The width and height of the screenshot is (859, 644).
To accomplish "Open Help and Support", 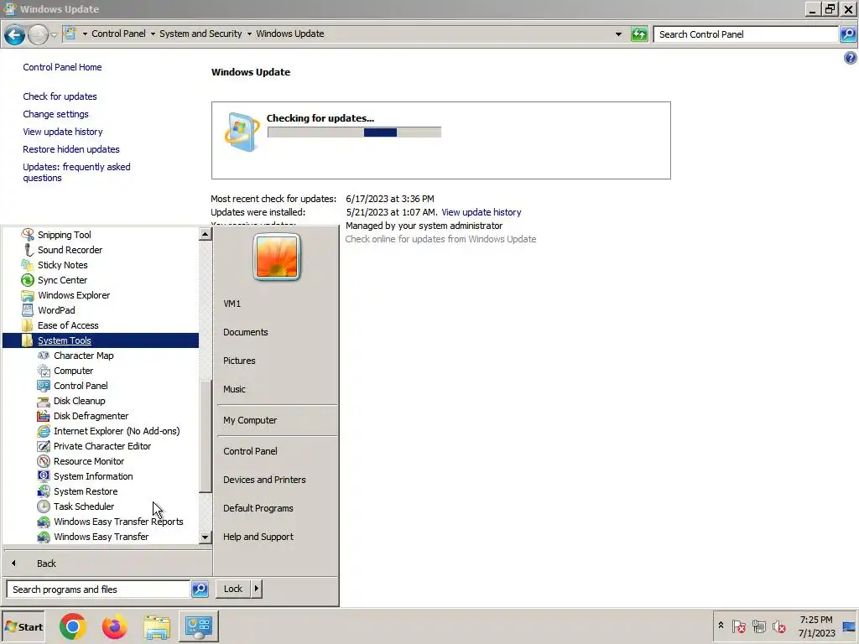I will (x=258, y=537).
